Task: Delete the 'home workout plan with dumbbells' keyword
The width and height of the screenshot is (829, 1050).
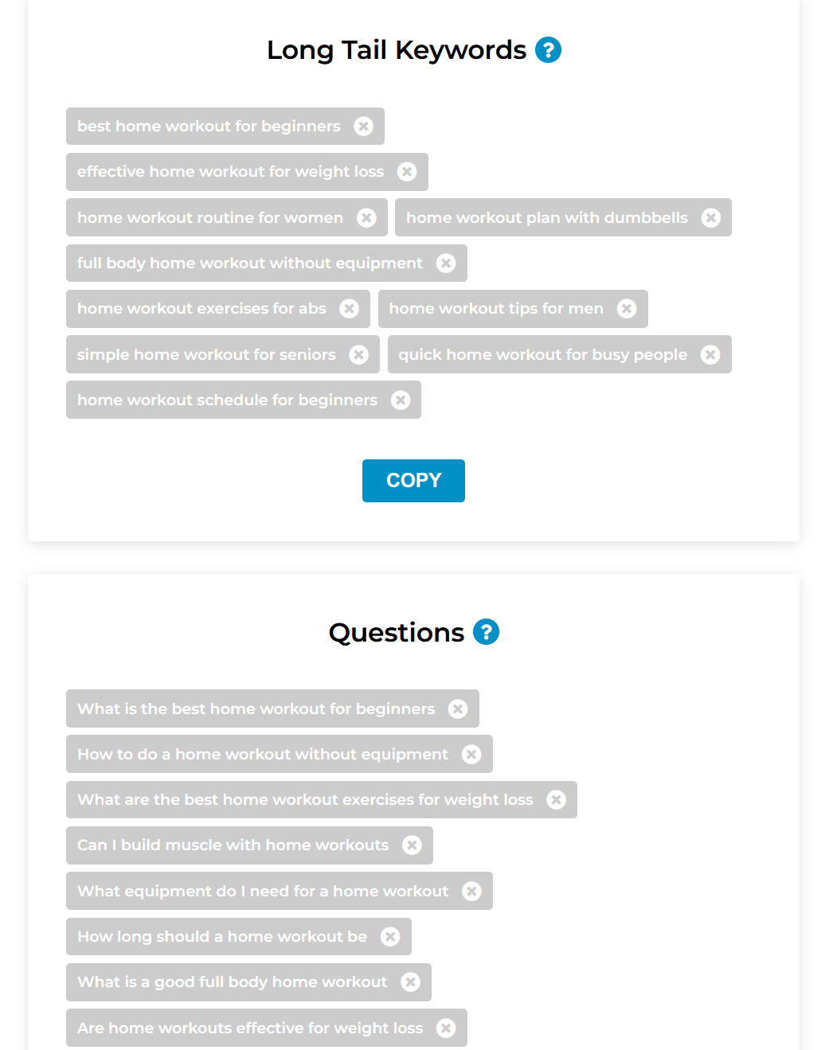Action: [x=711, y=217]
